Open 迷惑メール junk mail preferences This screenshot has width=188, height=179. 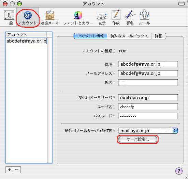50,17
